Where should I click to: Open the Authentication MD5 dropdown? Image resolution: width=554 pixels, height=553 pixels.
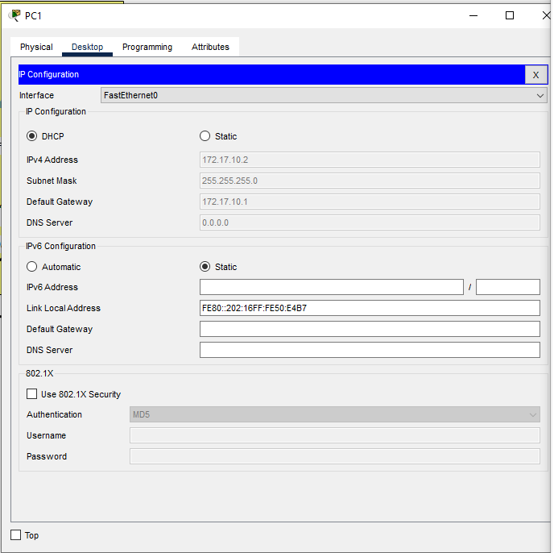click(335, 414)
